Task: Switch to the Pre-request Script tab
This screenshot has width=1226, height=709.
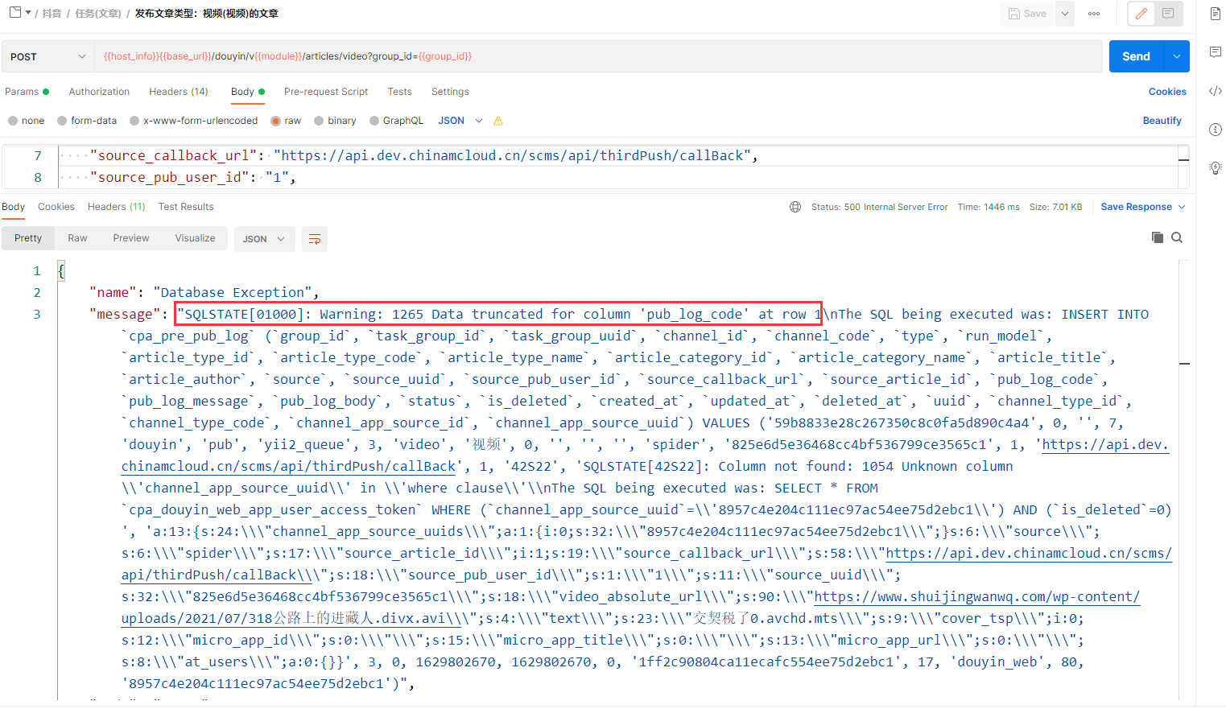Action: [x=325, y=92]
